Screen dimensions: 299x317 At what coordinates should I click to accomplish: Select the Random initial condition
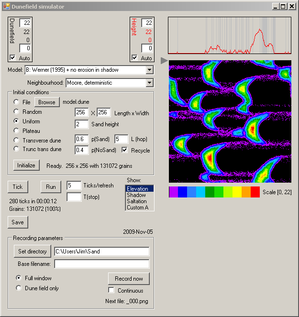(17, 112)
